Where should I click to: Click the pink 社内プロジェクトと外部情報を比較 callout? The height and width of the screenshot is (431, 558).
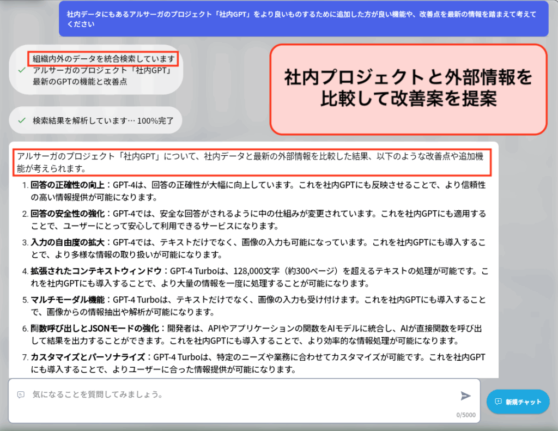tap(408, 89)
